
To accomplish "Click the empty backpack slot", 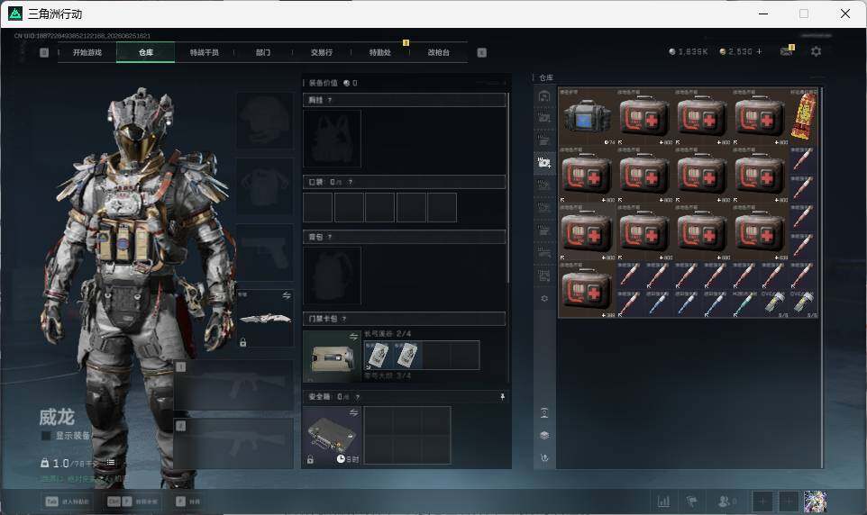I will 332,276.
